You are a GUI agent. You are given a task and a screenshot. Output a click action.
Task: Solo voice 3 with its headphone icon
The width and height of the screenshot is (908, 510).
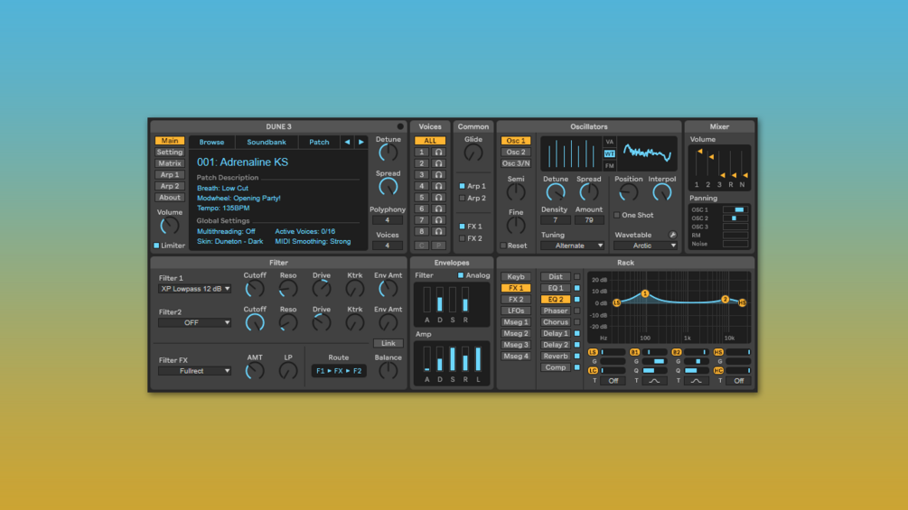[x=439, y=174]
